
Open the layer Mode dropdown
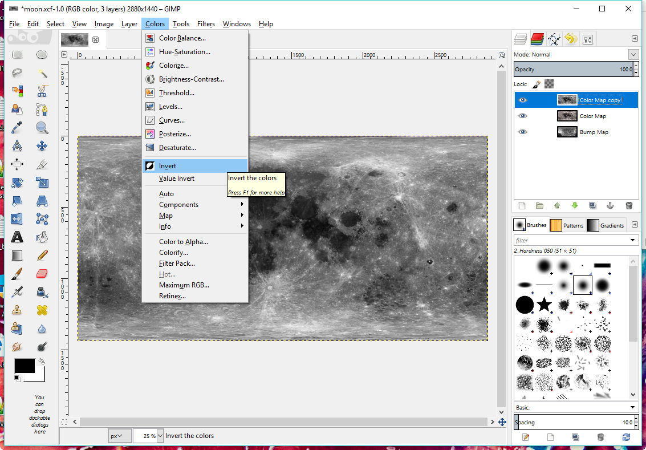coord(633,54)
